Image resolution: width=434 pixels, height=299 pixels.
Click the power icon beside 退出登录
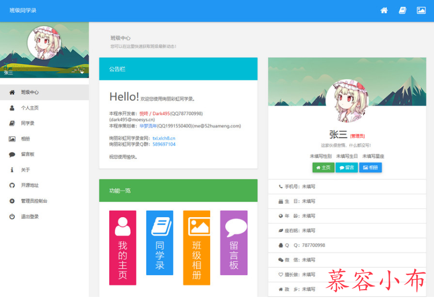point(12,216)
